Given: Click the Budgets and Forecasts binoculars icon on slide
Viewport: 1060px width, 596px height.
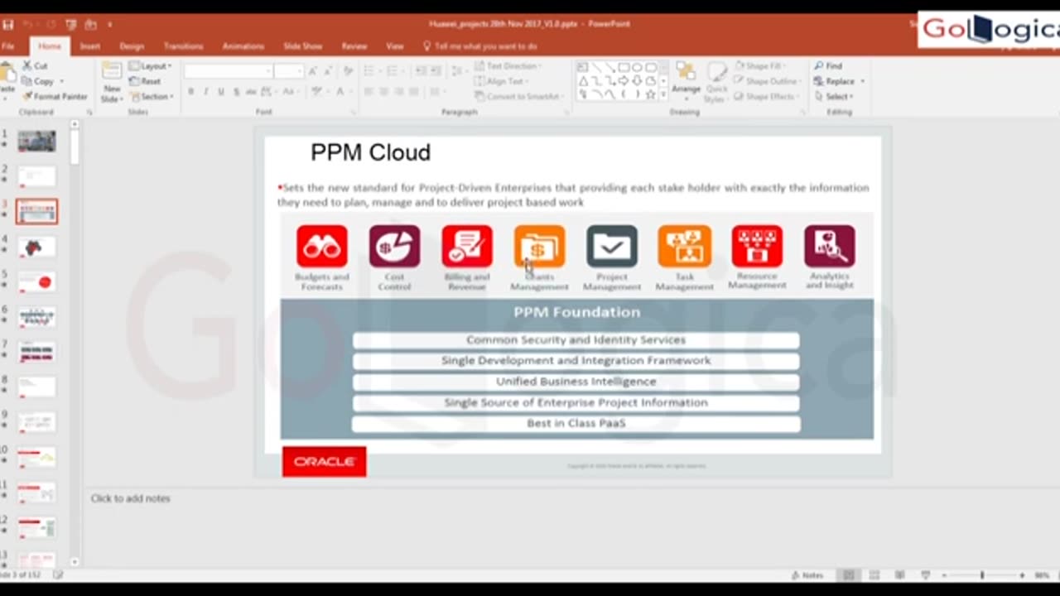Looking at the screenshot, I should point(321,246).
